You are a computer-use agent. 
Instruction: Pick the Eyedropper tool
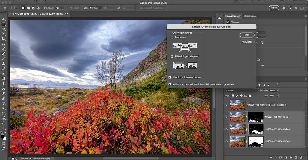click(4, 49)
